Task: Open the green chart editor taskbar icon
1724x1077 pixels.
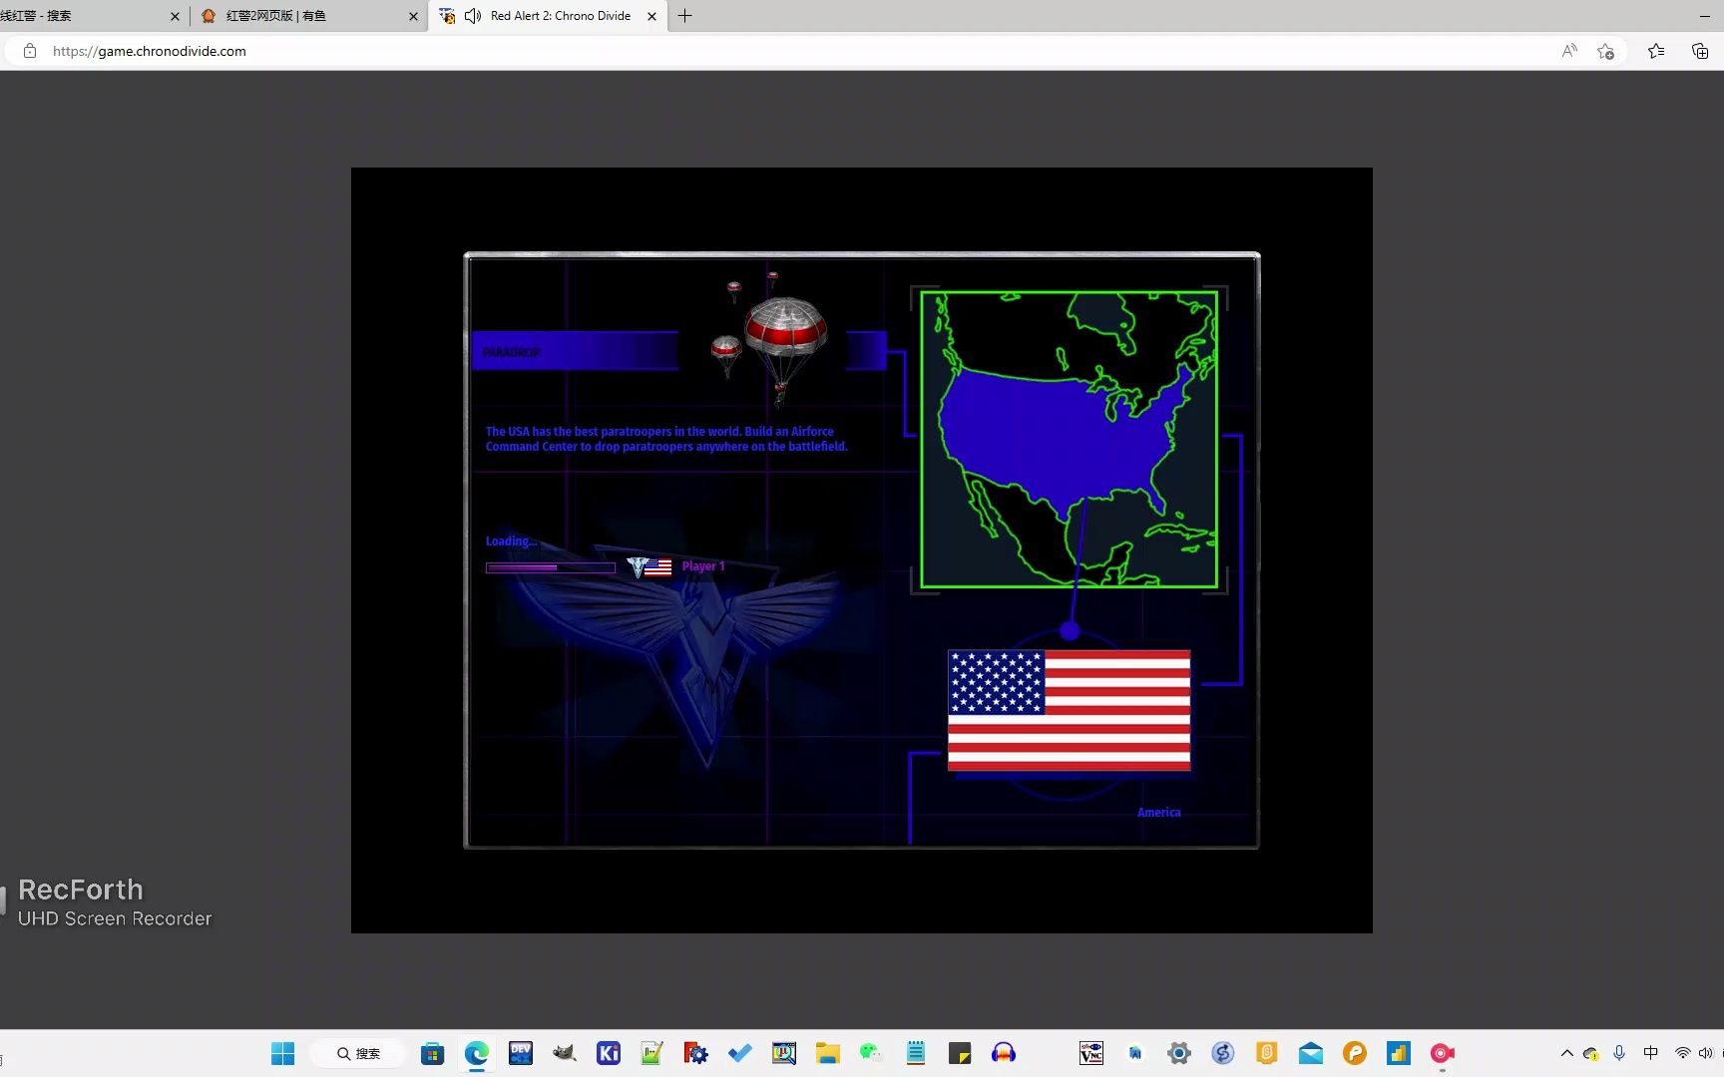Action: [651, 1053]
